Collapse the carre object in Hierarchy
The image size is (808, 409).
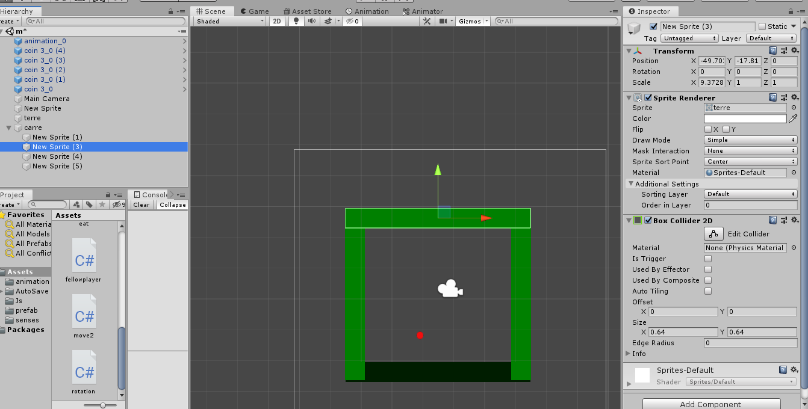tap(9, 128)
